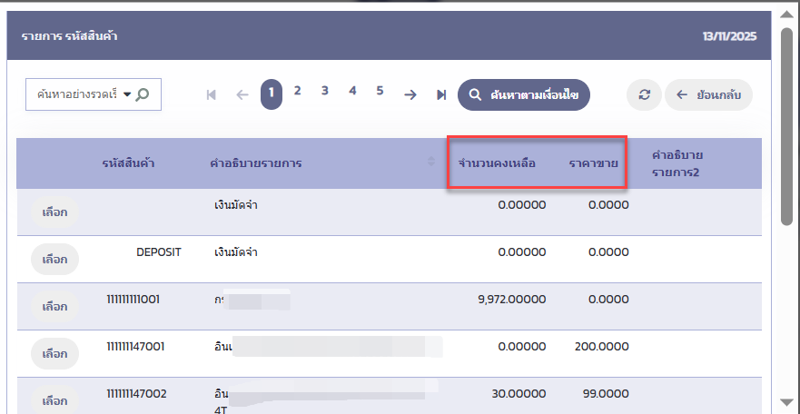Sort by คำอธิบายรายการ column sort icon
This screenshot has width=800, height=414.
[430, 163]
